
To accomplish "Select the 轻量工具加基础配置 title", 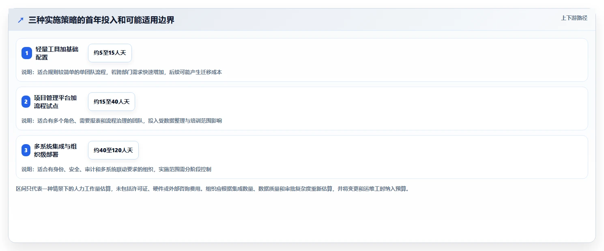I will 57,53.
